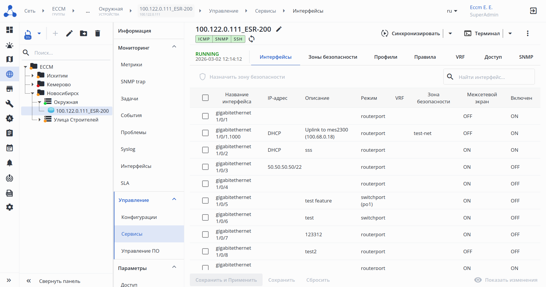Image resolution: width=546 pixels, height=287 pixels.
Task: Open the three-dot more options menu
Action: pyautogui.click(x=528, y=33)
